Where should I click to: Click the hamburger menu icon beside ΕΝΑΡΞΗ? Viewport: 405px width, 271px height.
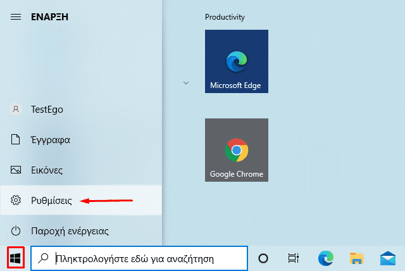pyautogui.click(x=16, y=17)
